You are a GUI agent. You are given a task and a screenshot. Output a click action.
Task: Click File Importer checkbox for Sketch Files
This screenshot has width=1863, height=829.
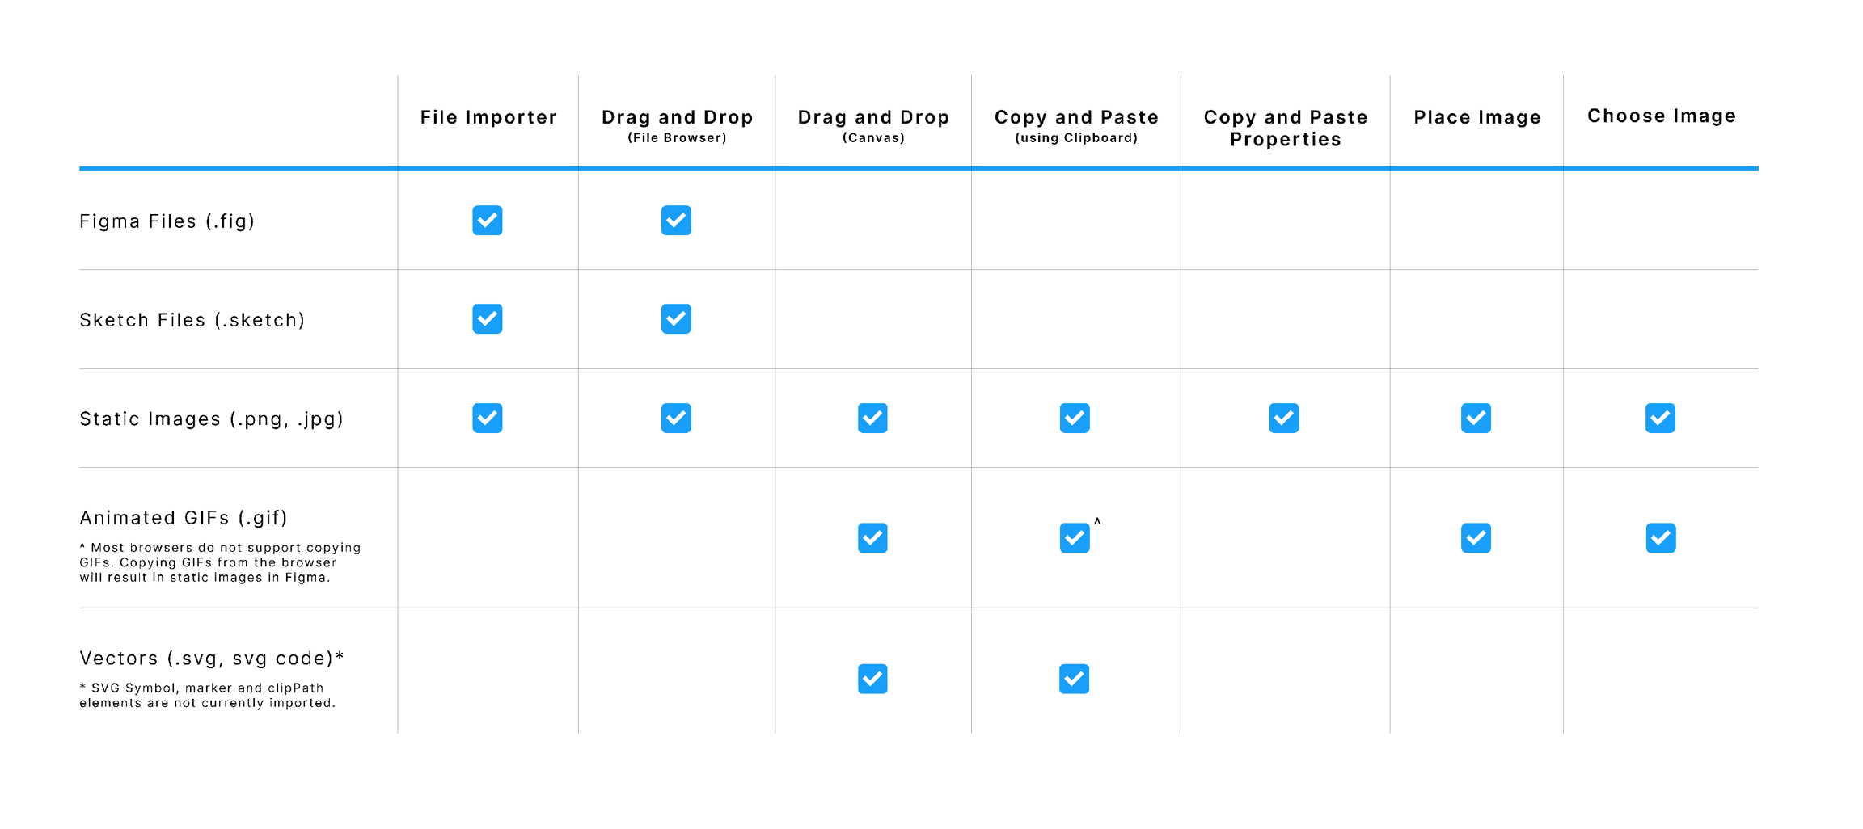click(x=488, y=319)
